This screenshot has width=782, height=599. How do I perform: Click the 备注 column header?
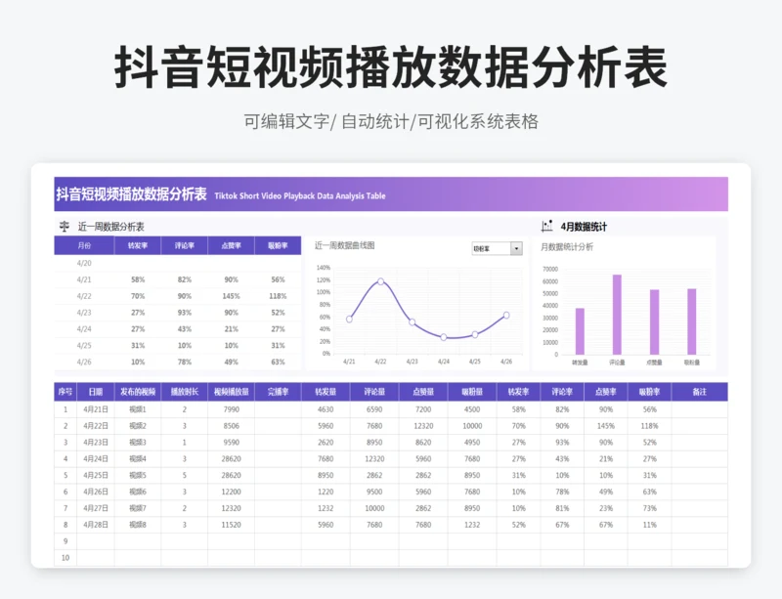[700, 392]
